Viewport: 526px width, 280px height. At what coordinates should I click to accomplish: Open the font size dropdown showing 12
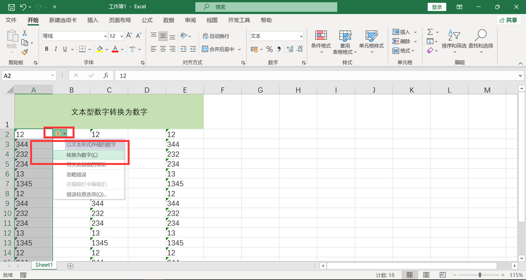121,36
